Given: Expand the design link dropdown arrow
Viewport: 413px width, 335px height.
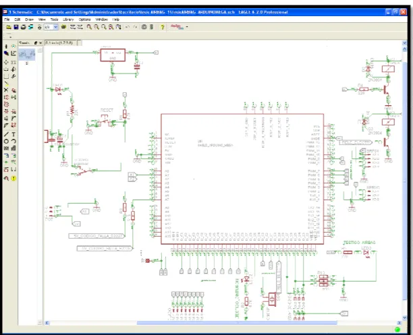Looking at the screenshot, I should (187, 27).
